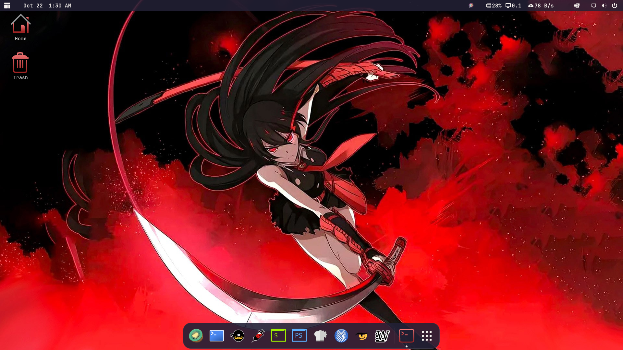623x350 pixels.
Task: Click the 0.1 CPU load monitor indicator
Action: tap(513, 6)
